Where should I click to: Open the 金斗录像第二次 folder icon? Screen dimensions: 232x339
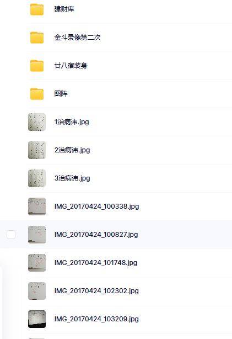(x=37, y=38)
